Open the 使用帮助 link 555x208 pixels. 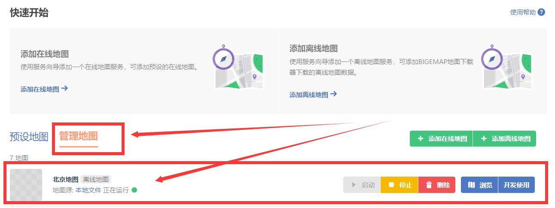[x=523, y=12]
